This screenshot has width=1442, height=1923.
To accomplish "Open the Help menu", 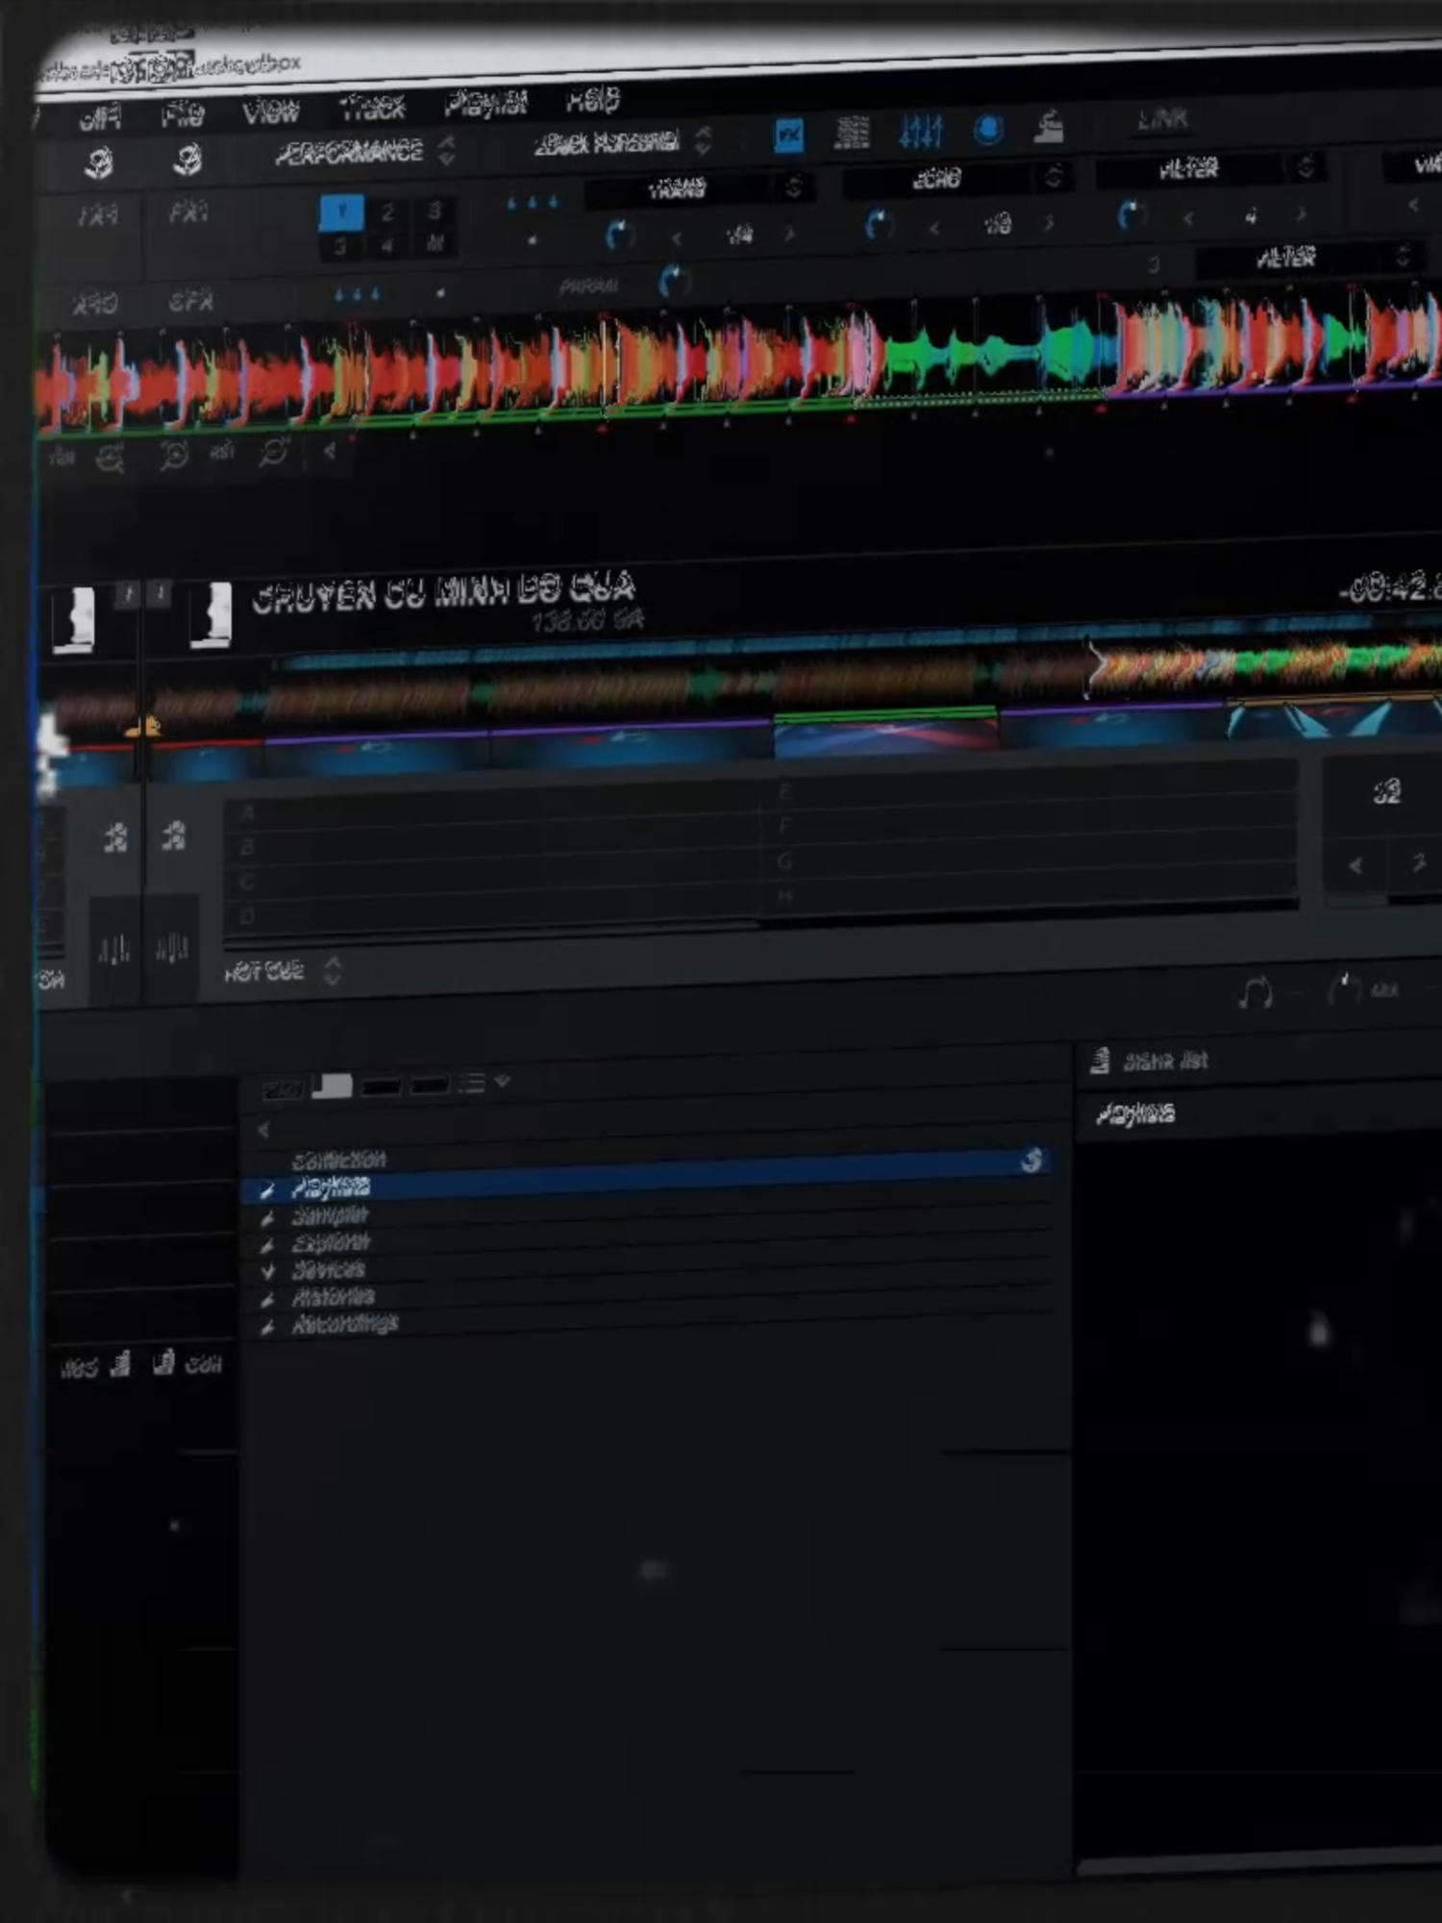I will point(593,100).
